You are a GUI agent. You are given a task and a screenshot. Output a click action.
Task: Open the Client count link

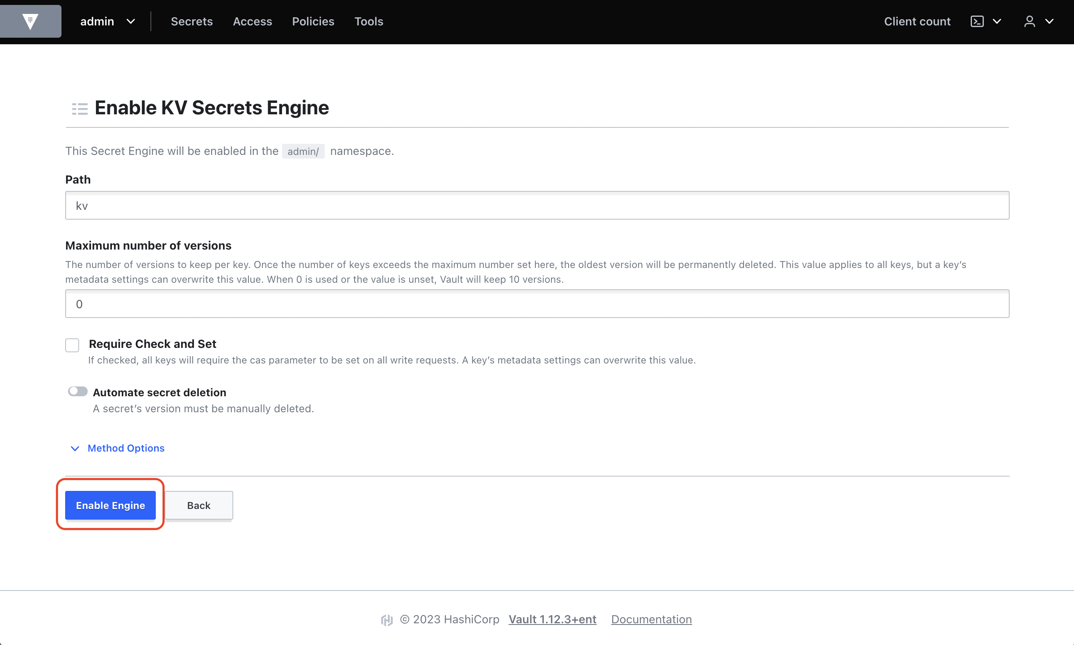(917, 21)
